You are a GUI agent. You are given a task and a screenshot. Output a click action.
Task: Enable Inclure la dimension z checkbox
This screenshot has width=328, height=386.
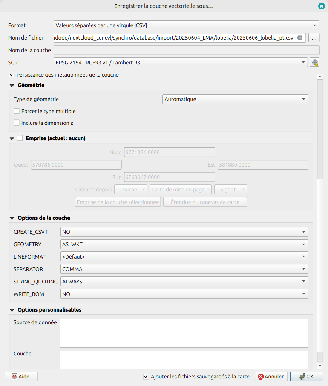tap(17, 123)
